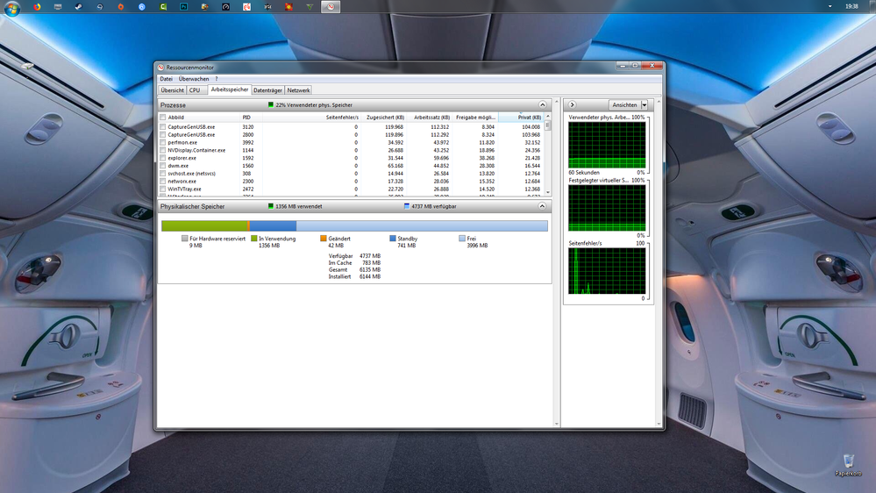The width and height of the screenshot is (876, 493).
Task: Open the Ansichten dropdown arrow
Action: click(x=645, y=105)
